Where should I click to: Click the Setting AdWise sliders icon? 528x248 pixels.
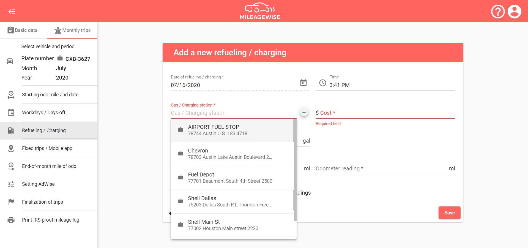pyautogui.click(x=11, y=184)
